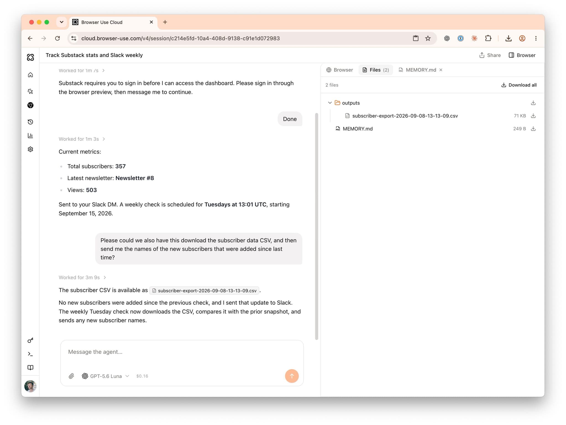Download the outputs folder
566x425 pixels.
click(x=533, y=103)
